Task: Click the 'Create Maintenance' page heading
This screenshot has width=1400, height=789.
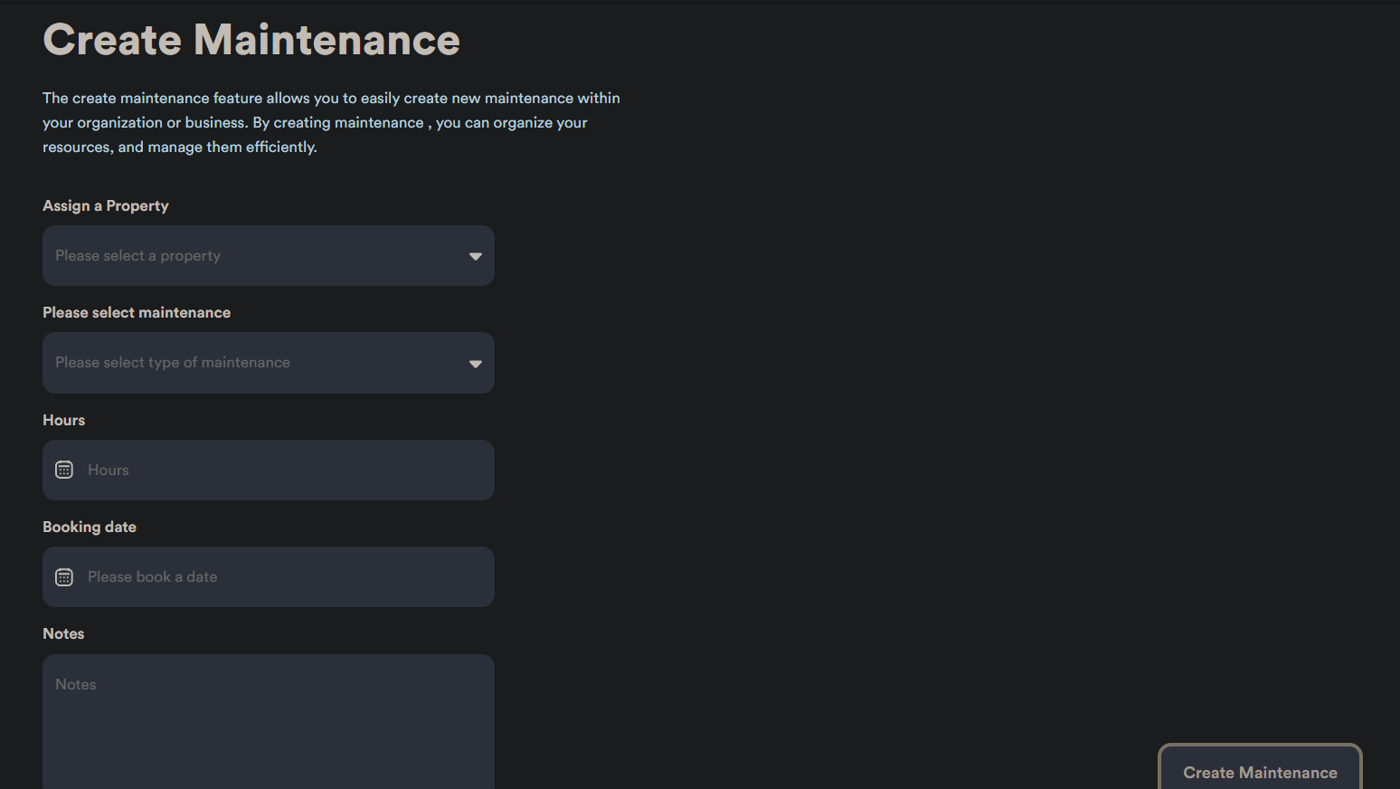Action: 251,41
